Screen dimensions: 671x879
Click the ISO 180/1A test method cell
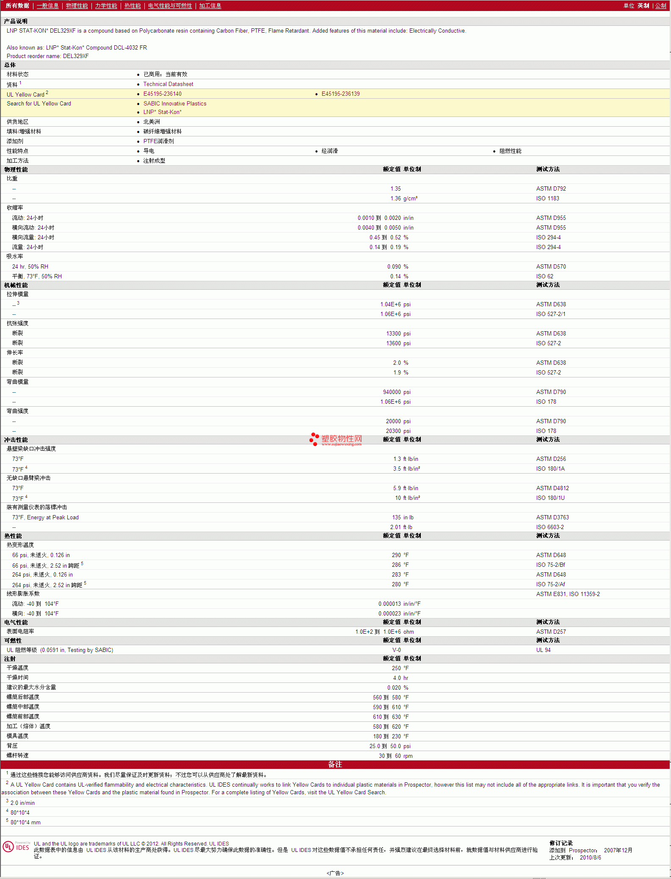[x=550, y=469]
